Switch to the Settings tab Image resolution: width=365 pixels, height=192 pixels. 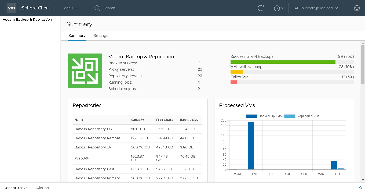[101, 35]
